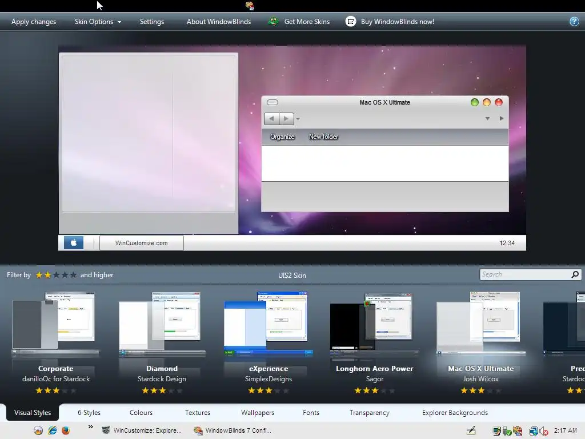This screenshot has width=585, height=439.
Task: Switch to the Transparency tab
Action: (370, 413)
